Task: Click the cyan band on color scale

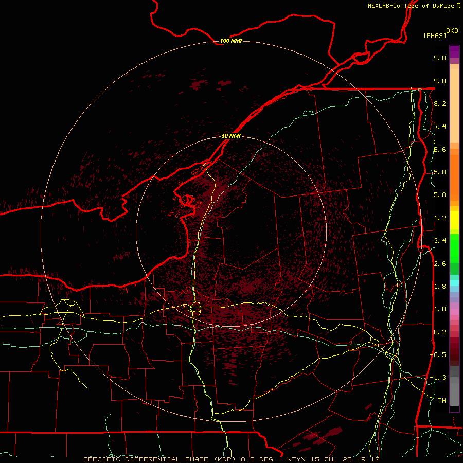Action: [x=454, y=283]
